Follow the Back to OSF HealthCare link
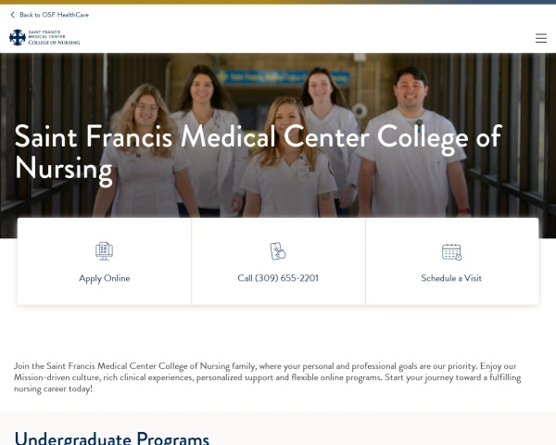 54,15
